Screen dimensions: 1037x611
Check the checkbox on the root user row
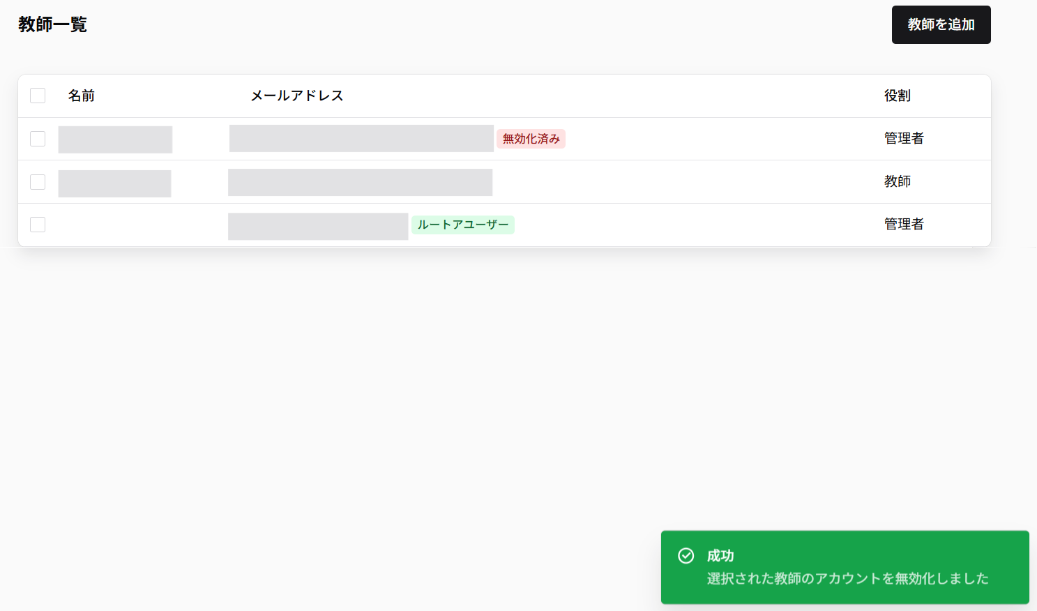coord(37,225)
